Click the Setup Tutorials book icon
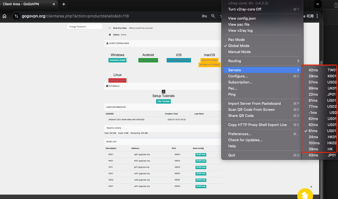 pos(163,91)
